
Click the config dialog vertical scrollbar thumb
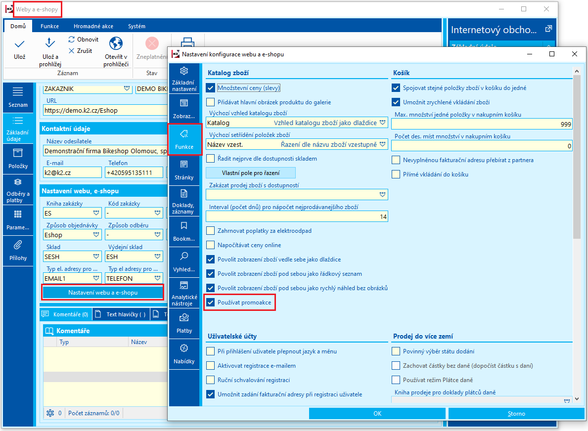pos(577,157)
